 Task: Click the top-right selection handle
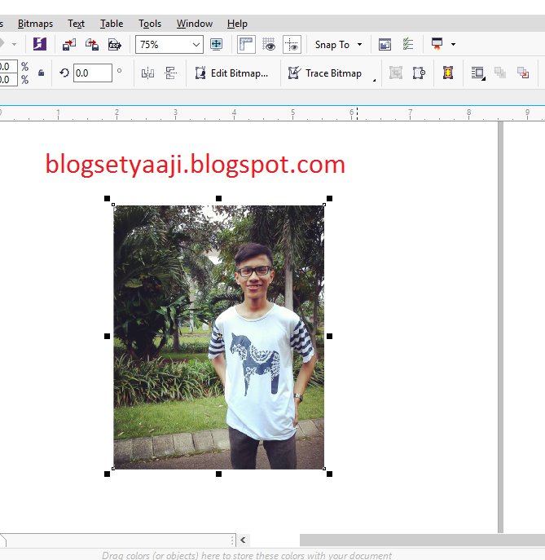tap(329, 199)
